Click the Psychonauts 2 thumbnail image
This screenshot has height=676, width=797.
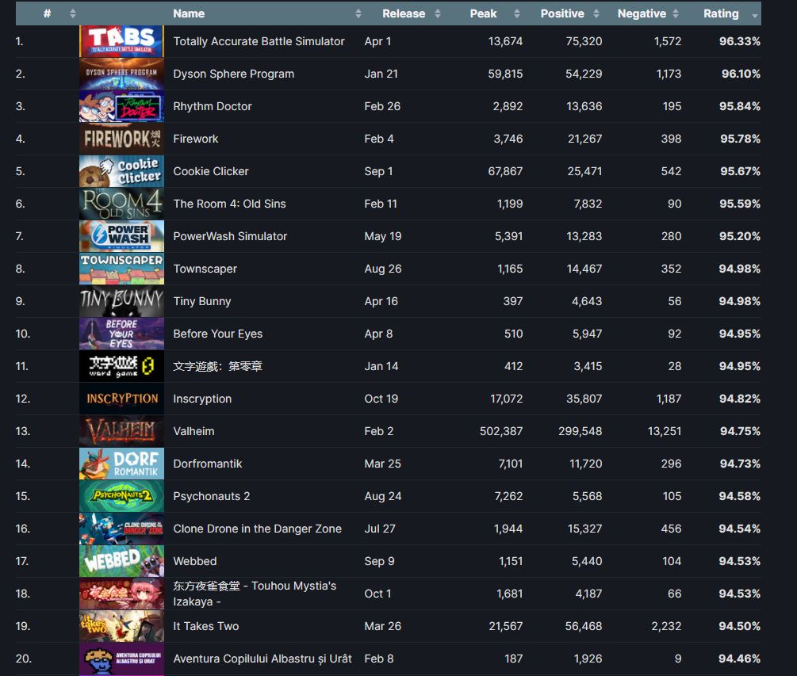[121, 496]
